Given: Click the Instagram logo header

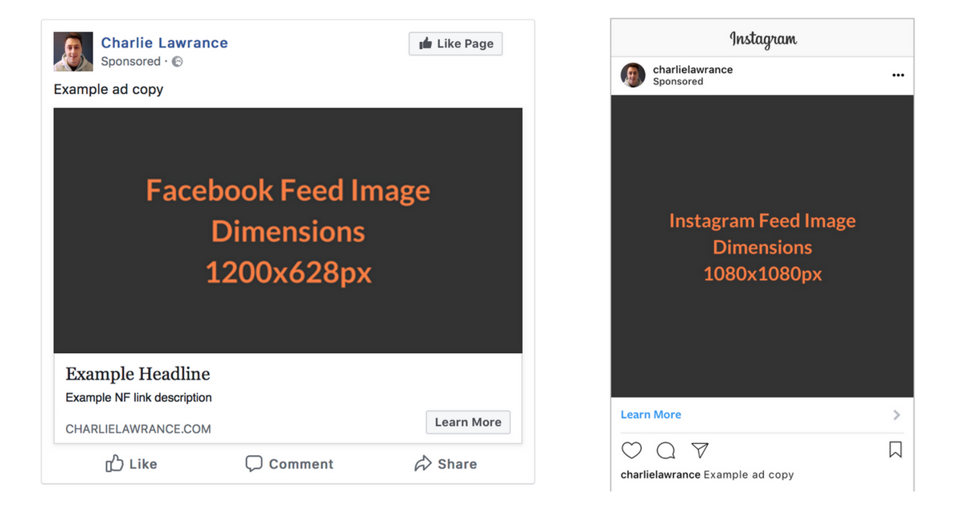Looking at the screenshot, I should [x=762, y=39].
